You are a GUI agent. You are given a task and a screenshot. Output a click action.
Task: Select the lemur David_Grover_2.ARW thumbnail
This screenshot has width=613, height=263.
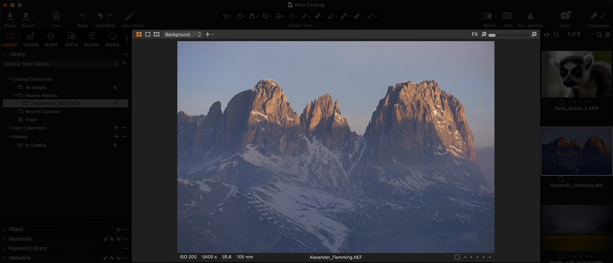[577, 74]
